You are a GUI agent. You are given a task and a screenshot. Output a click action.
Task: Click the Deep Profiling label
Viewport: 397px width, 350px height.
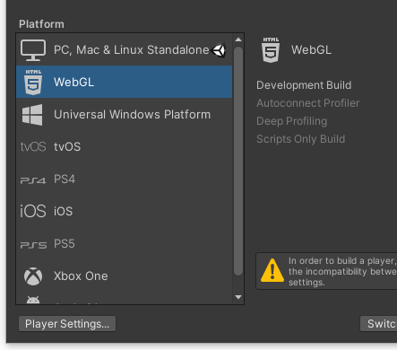(x=292, y=121)
